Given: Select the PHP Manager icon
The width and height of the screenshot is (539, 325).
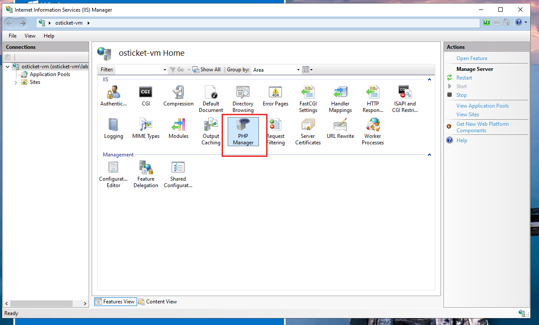Looking at the screenshot, I should [x=243, y=131].
